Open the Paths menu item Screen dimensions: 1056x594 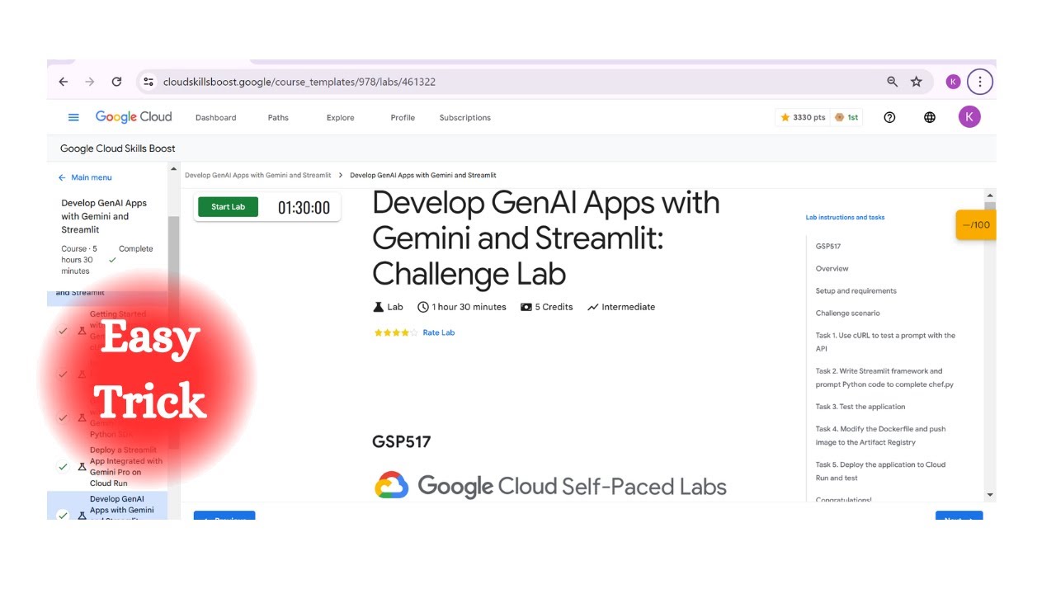pyautogui.click(x=278, y=118)
